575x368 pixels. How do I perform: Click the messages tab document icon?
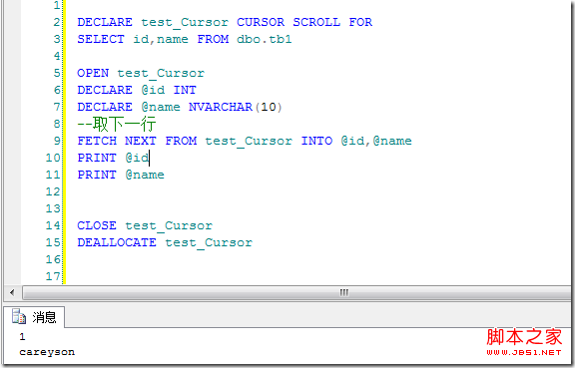(x=18, y=316)
